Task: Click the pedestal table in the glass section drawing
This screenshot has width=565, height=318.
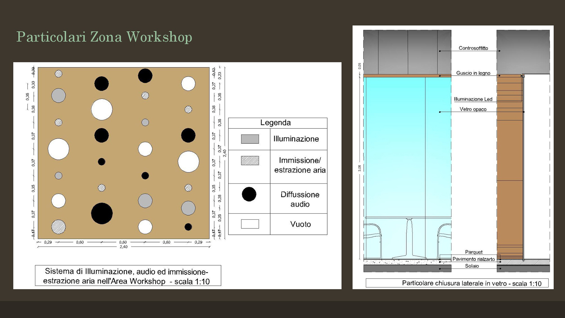Action: pyautogui.click(x=409, y=238)
